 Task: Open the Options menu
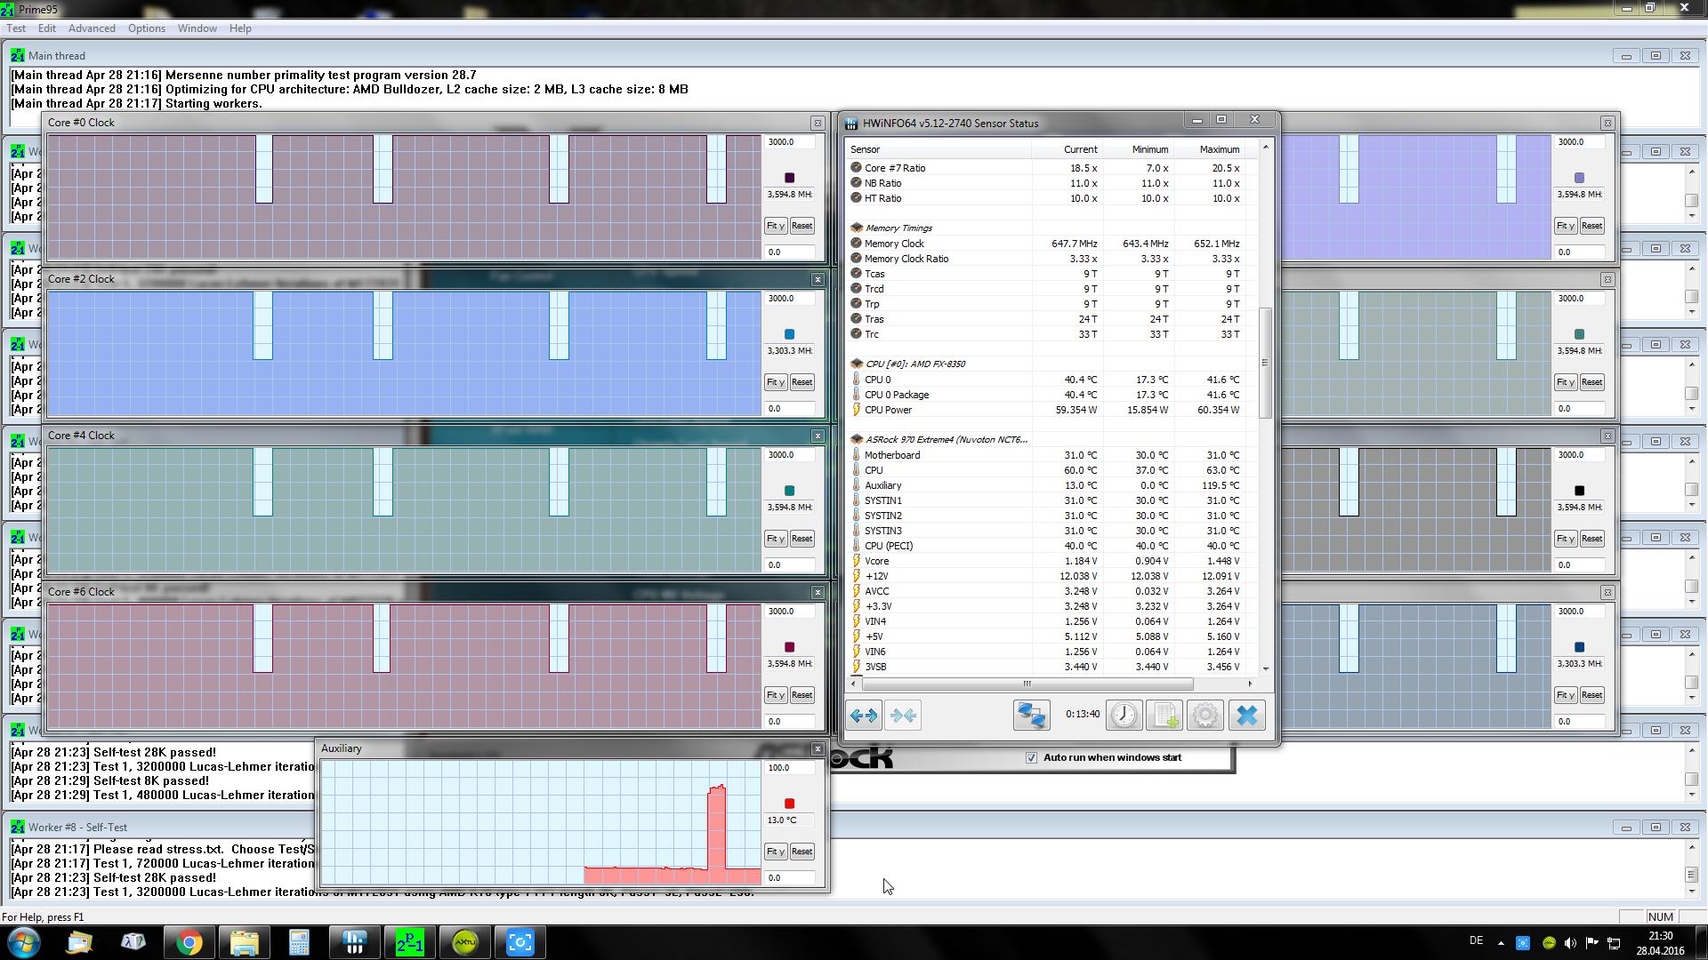[146, 28]
